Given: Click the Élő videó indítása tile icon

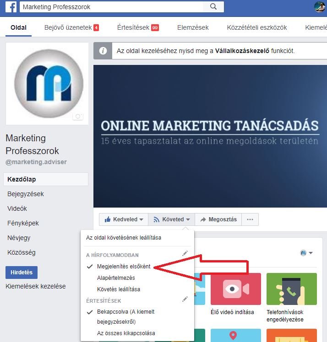Looking at the screenshot, I should click(x=236, y=289).
